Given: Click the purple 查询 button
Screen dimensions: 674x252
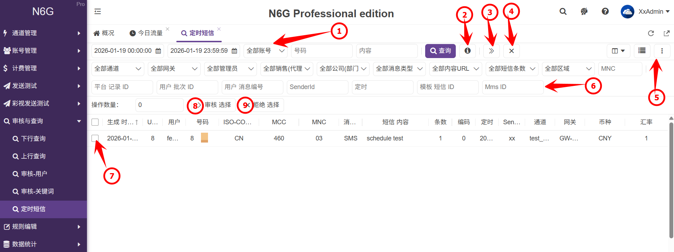Looking at the screenshot, I should 440,51.
